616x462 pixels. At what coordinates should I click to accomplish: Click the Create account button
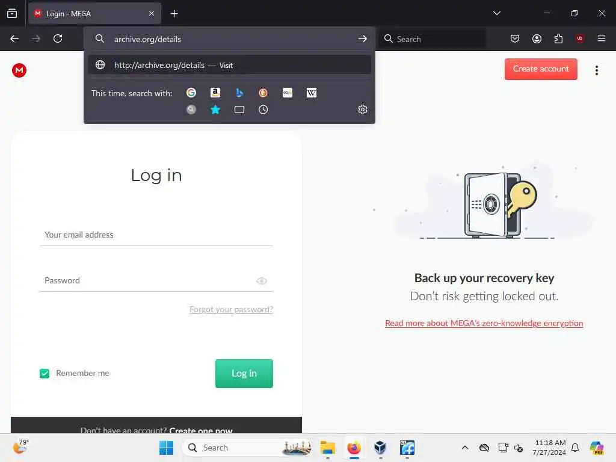(x=541, y=69)
